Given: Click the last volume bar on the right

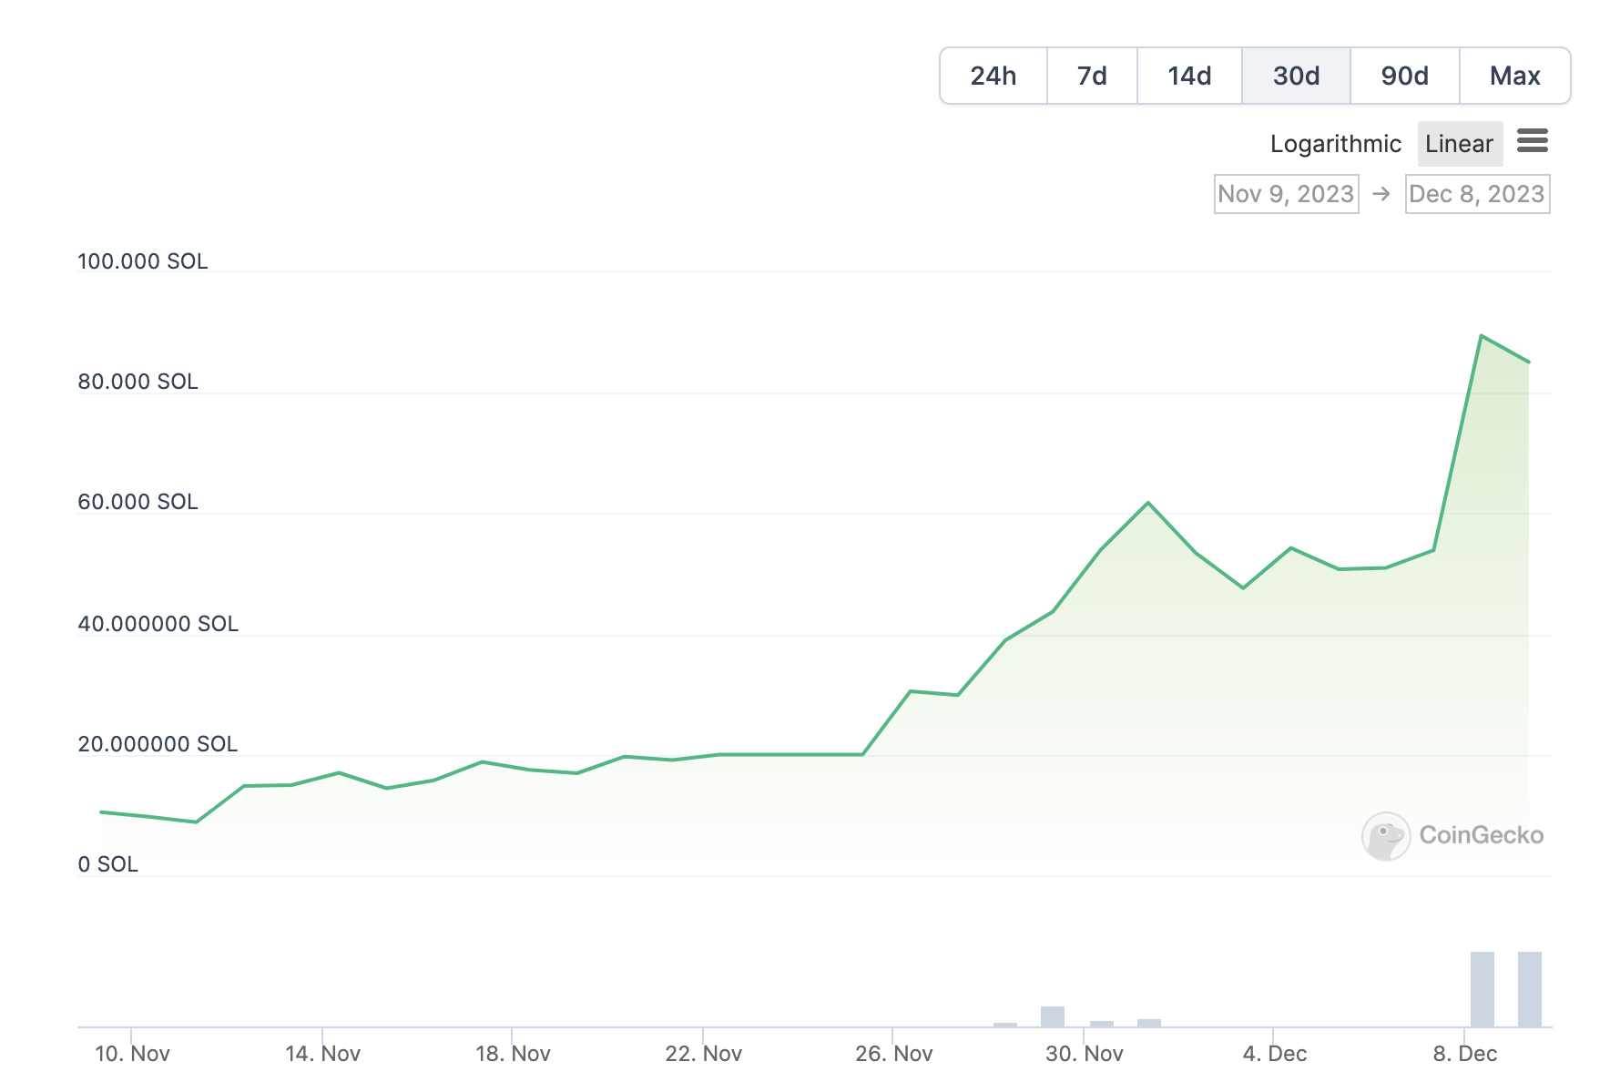Looking at the screenshot, I should click(x=1529, y=989).
